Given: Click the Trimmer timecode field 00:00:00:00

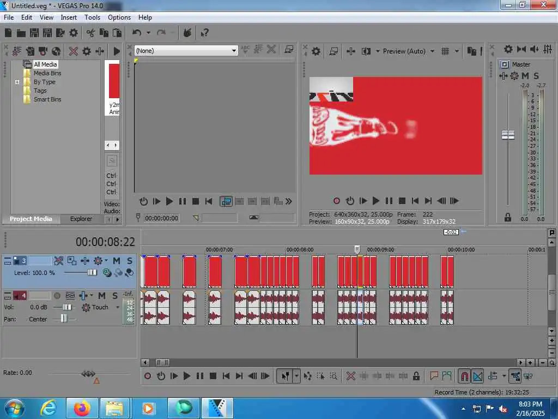Looking at the screenshot, I should (161, 218).
